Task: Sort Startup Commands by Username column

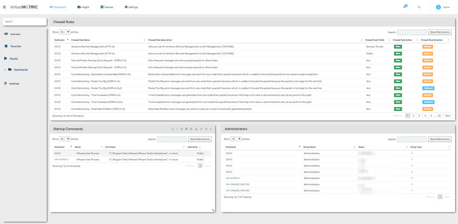Action: 192,147
